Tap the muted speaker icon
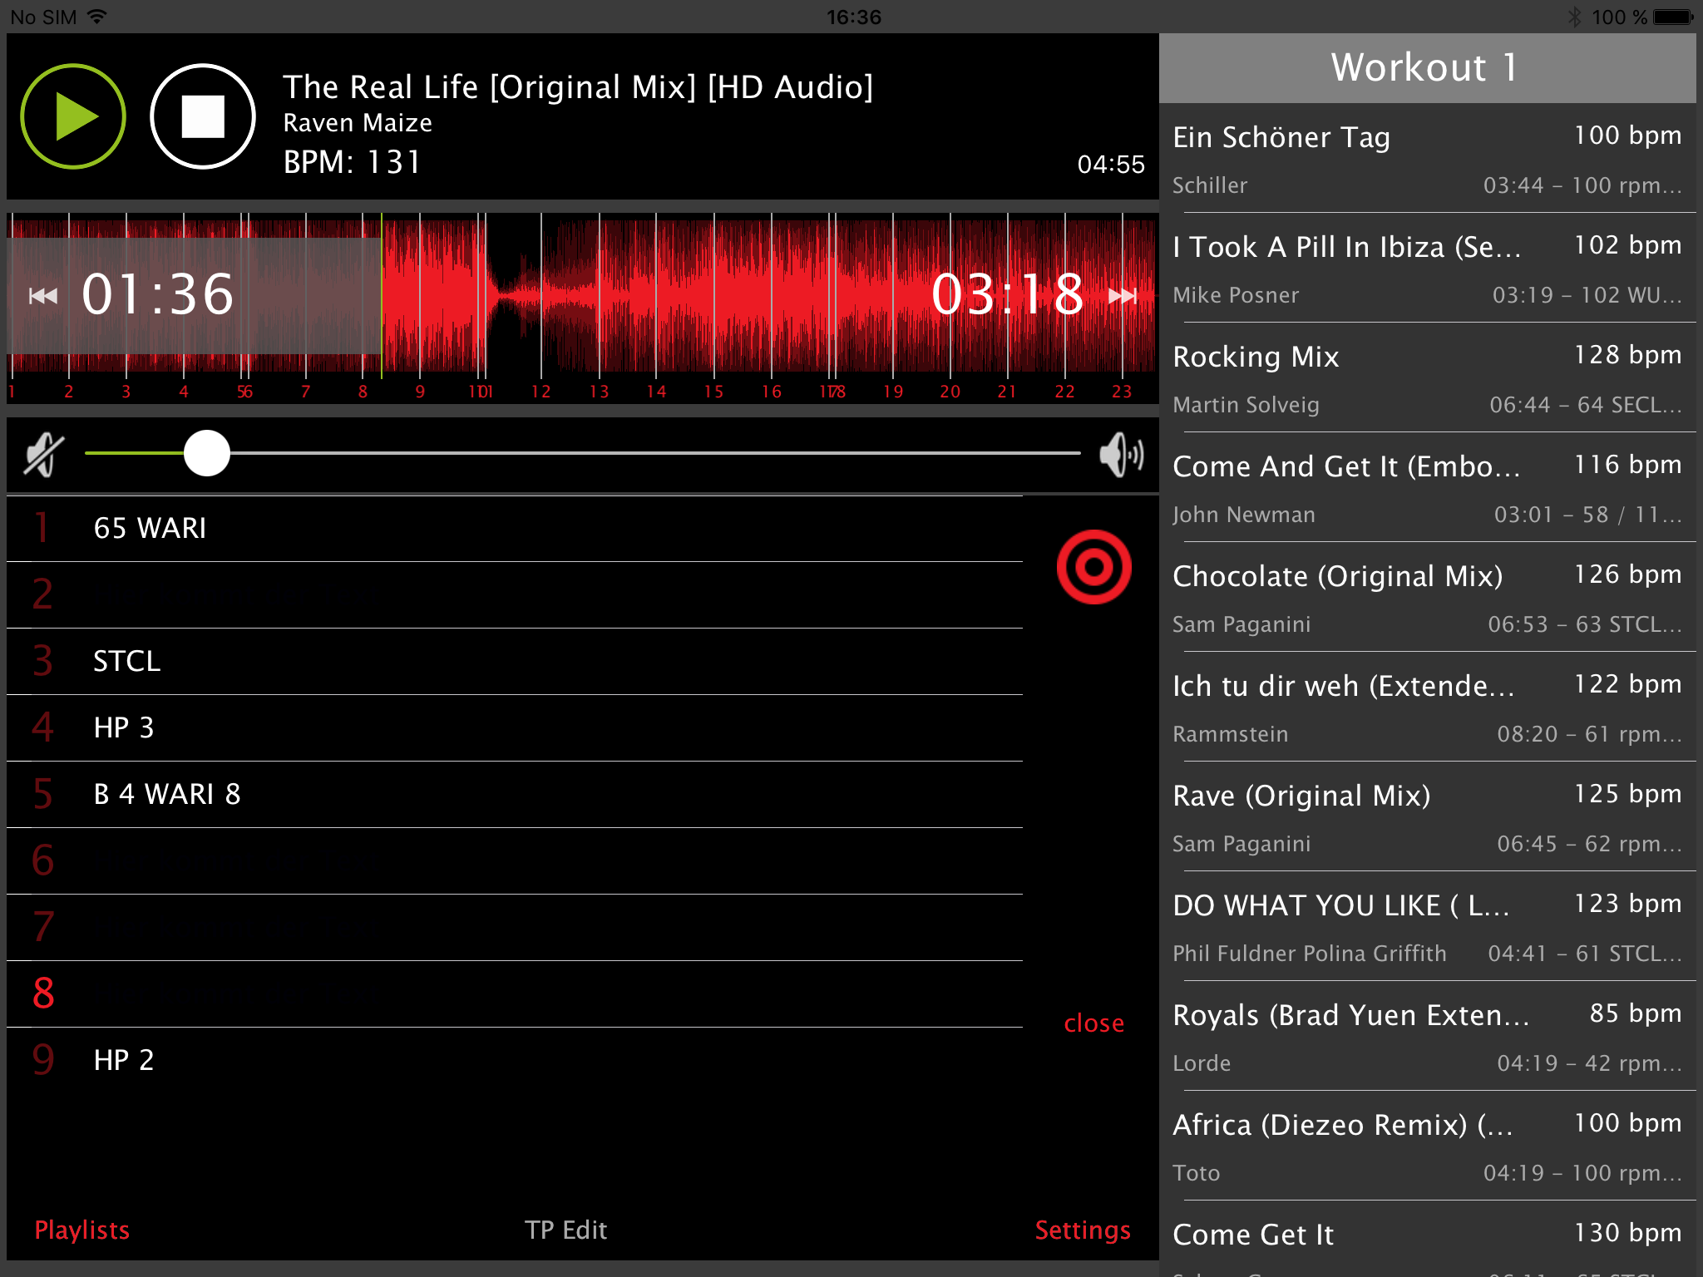Viewport: 1703px width, 1277px height. click(x=43, y=454)
